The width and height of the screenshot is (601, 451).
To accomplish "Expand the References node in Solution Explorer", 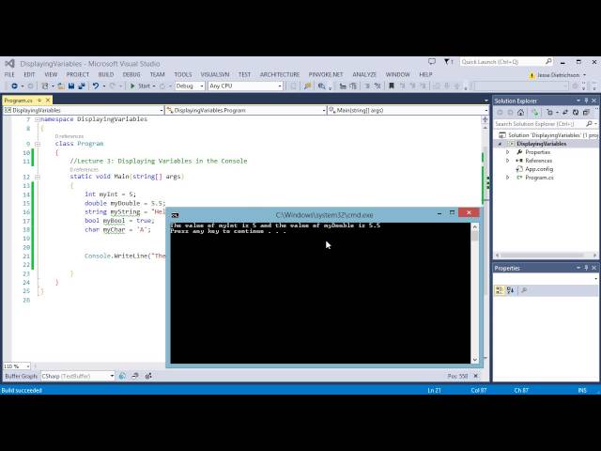I will pos(507,161).
